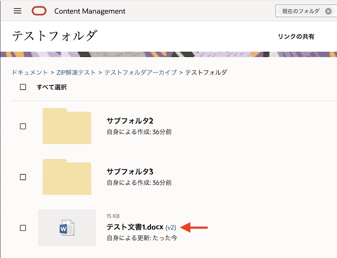Open the テスト文書1.docx file name
The image size is (337, 258).
135,227
